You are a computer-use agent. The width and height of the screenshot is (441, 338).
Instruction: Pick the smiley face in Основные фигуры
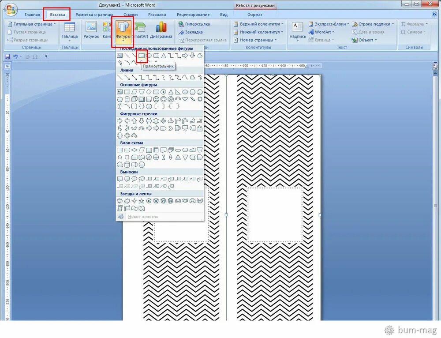coord(156,99)
